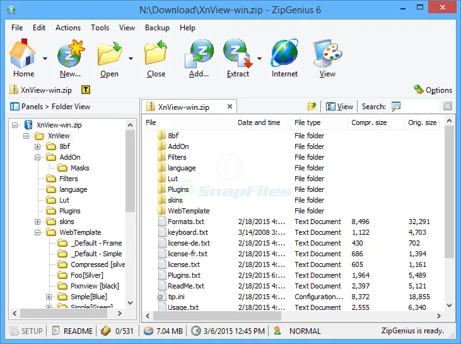Click the file list right scroll arrow
This screenshot has height=344, width=461.
[439, 316]
